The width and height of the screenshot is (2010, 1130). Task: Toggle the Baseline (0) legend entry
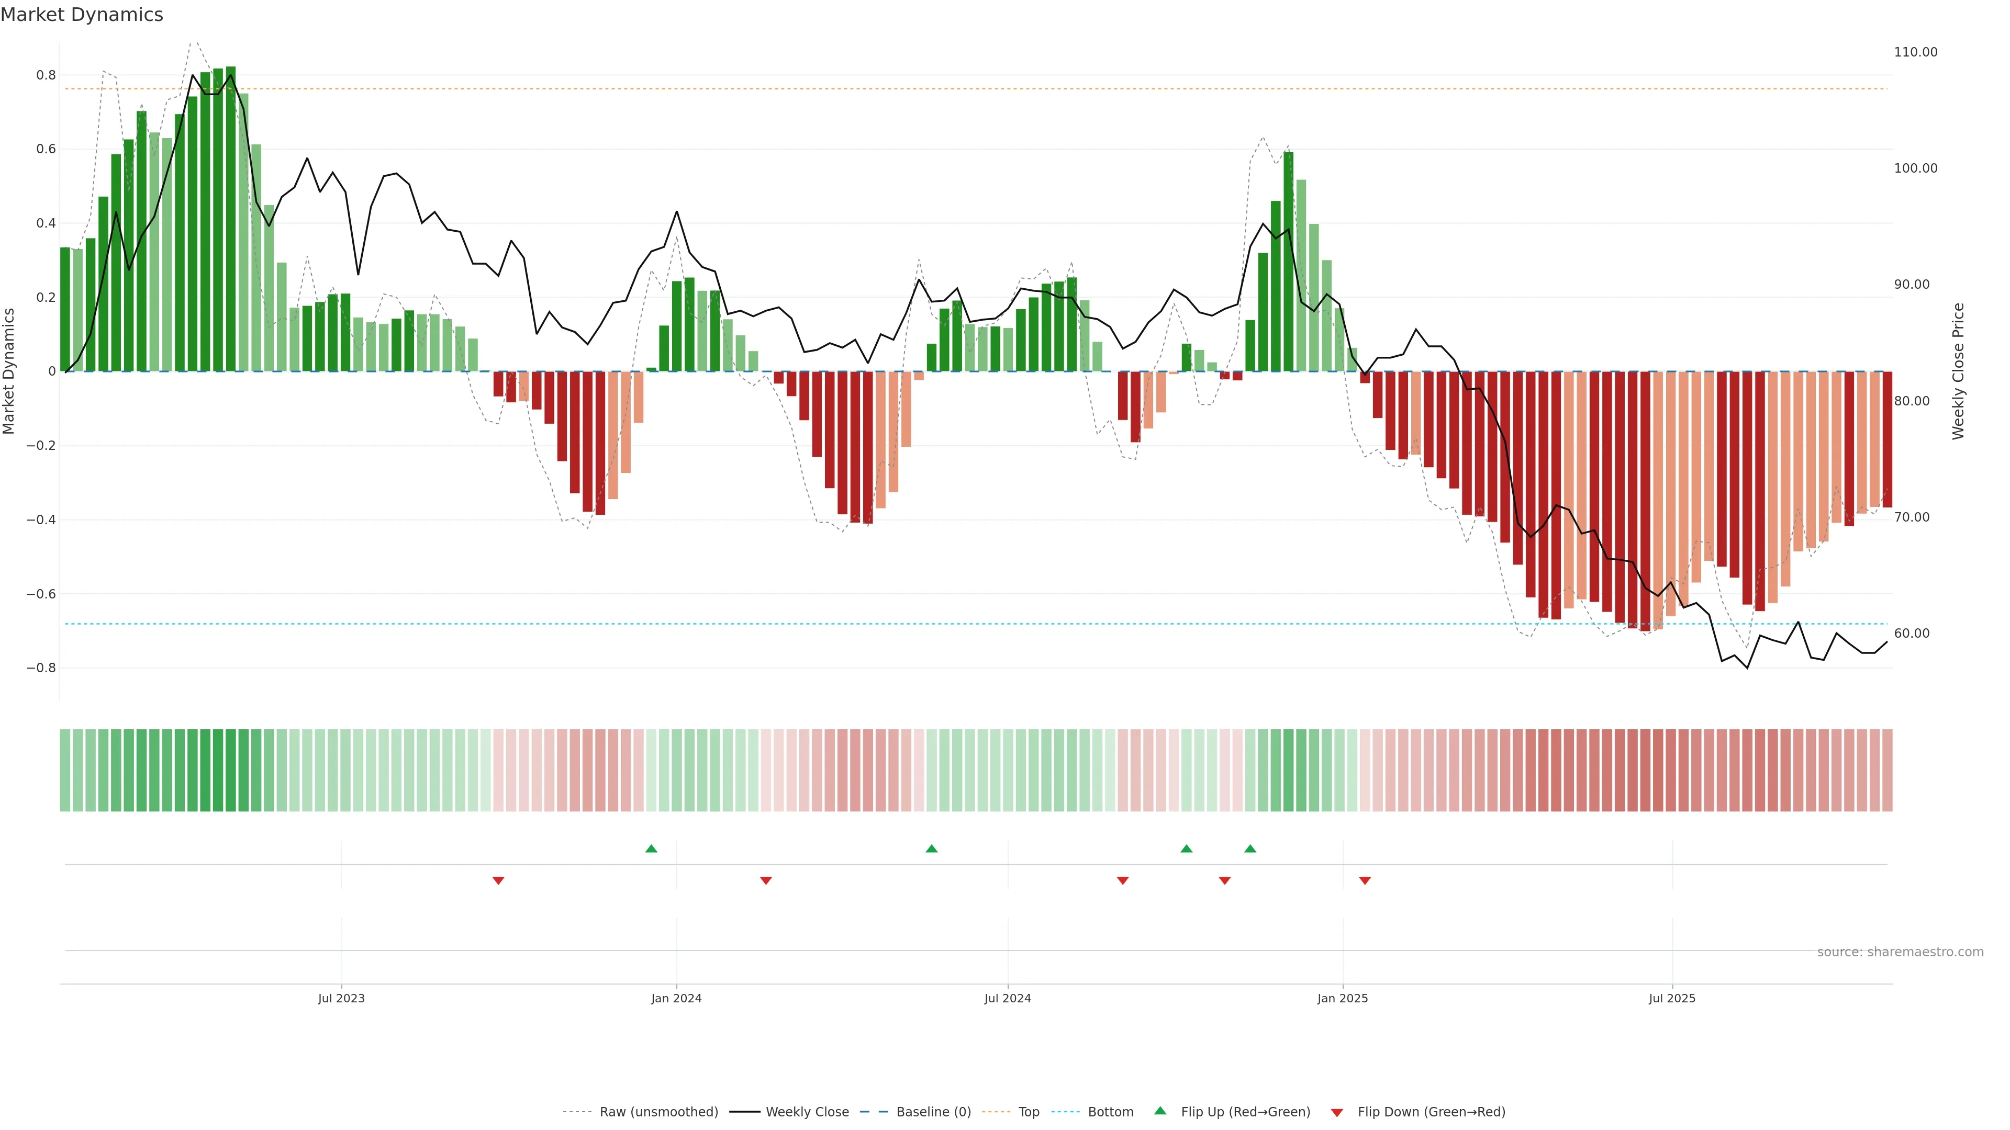(933, 1112)
